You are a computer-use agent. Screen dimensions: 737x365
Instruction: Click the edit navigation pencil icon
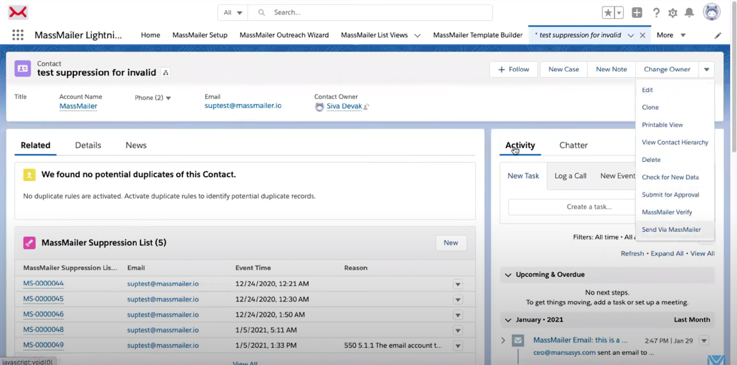718,35
